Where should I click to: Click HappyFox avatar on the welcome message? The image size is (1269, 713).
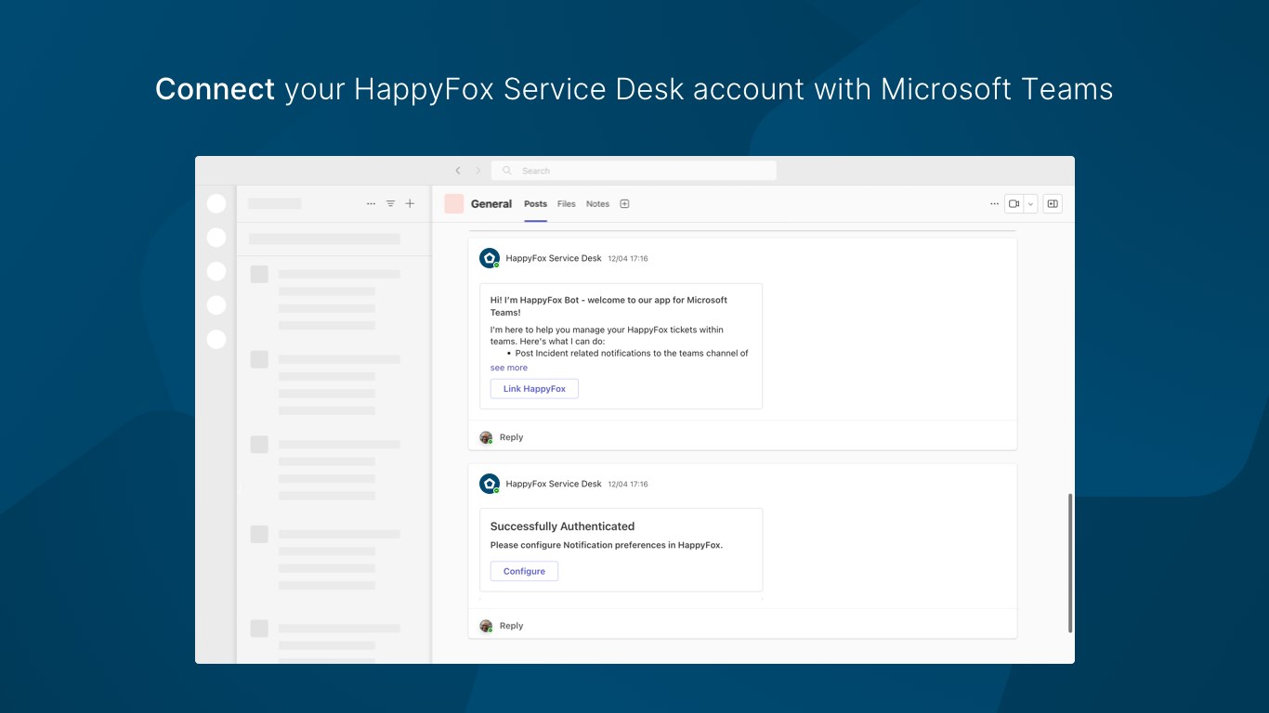[490, 258]
